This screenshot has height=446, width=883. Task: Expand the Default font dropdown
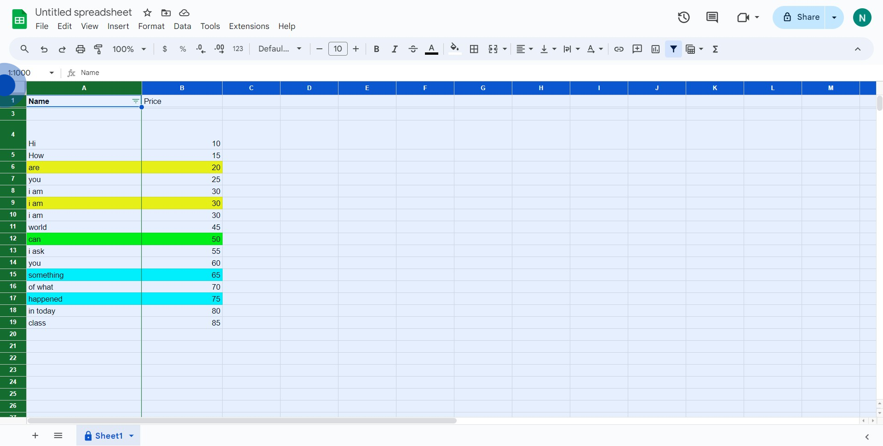(x=280, y=49)
